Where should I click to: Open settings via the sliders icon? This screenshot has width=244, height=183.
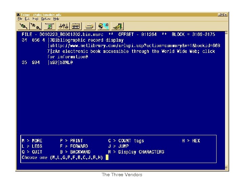(64, 26)
